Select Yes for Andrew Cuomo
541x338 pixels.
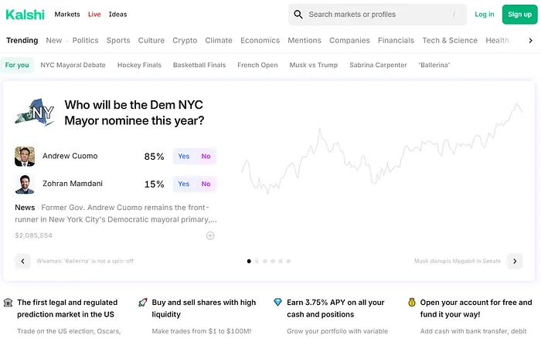pos(184,156)
